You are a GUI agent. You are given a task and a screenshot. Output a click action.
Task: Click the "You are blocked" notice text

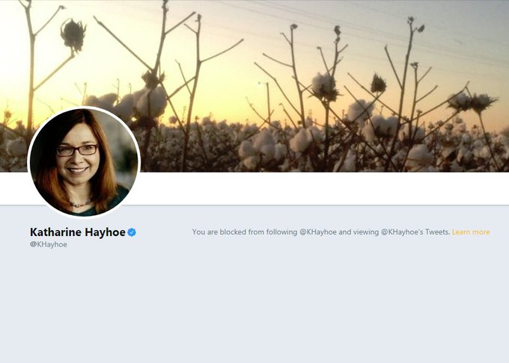[x=321, y=232]
